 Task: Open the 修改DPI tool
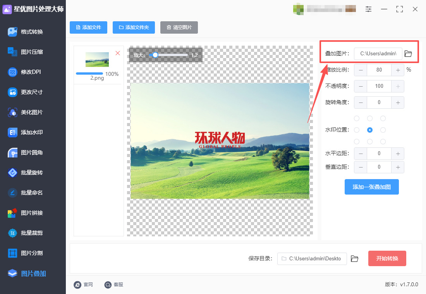click(24, 72)
